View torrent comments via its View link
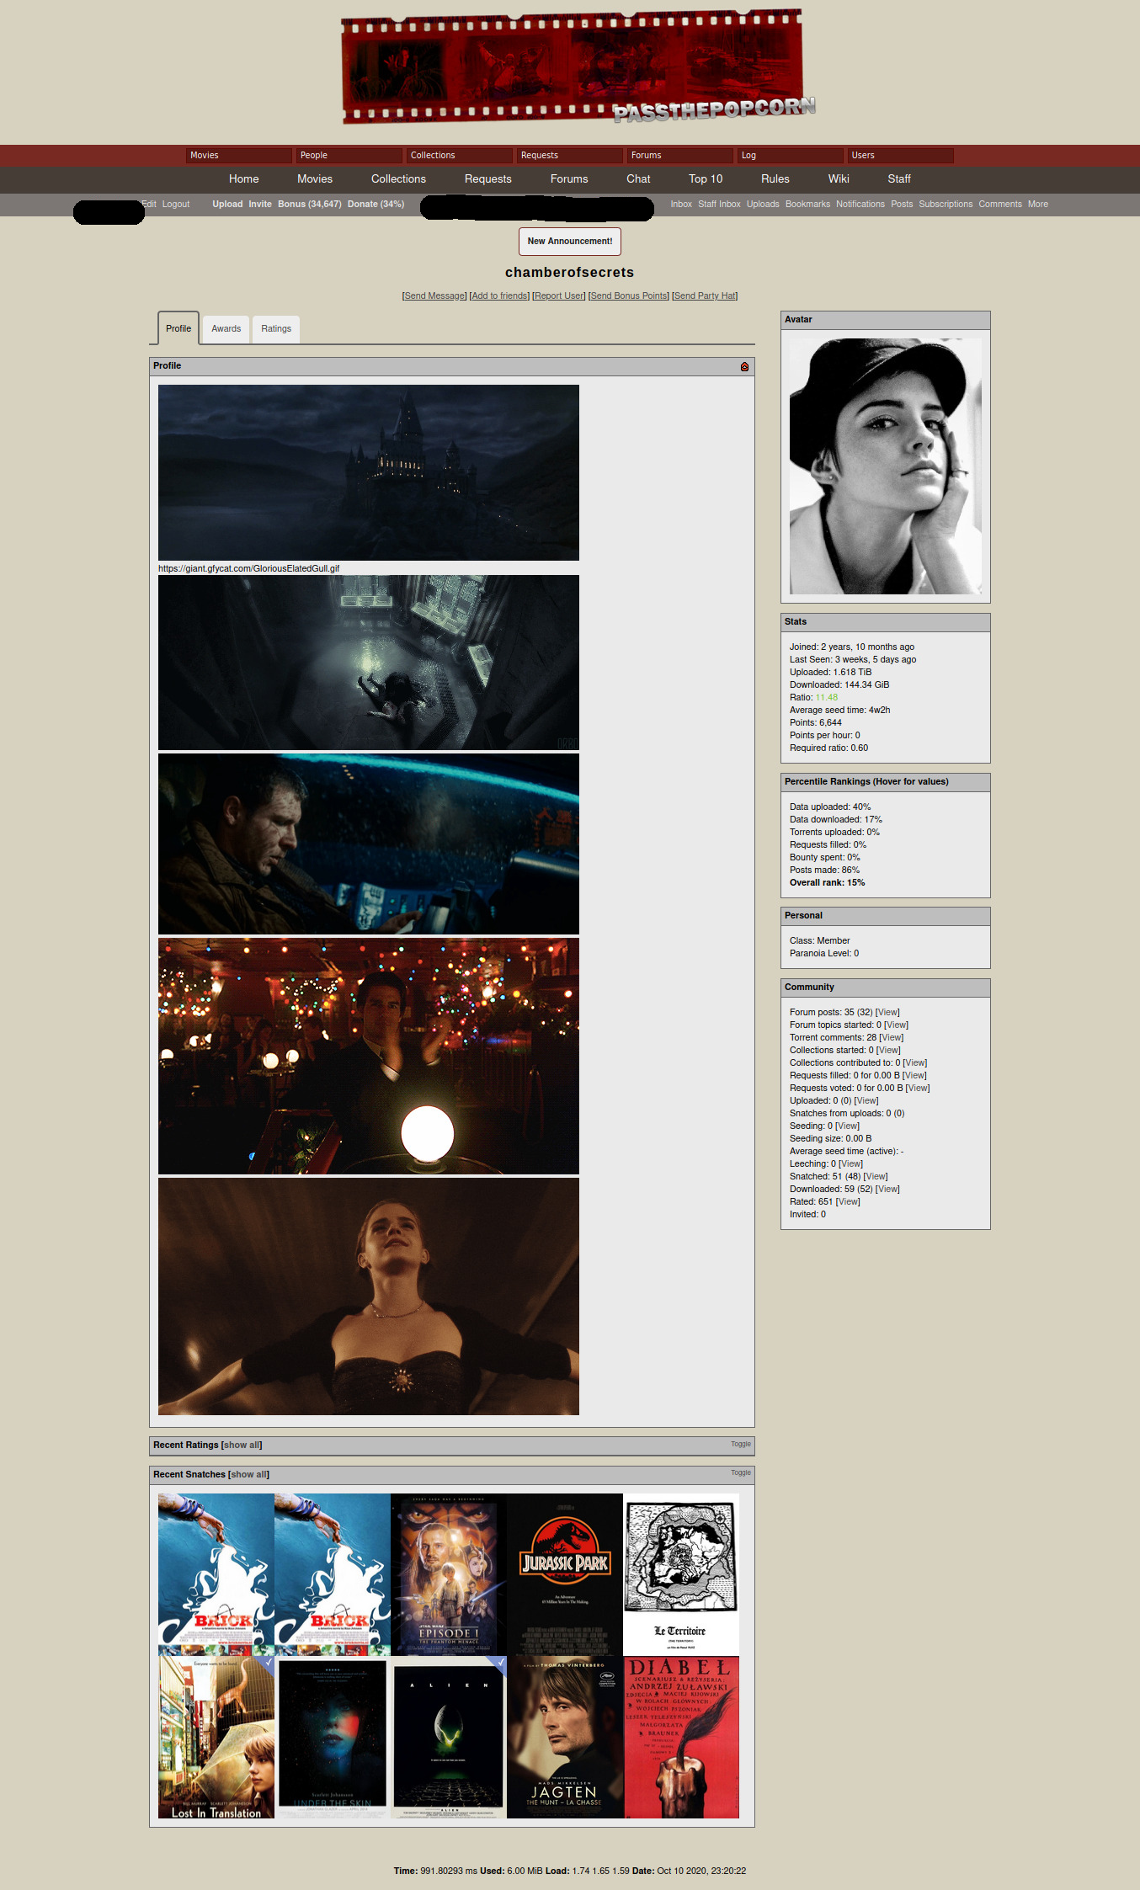The image size is (1140, 1890). click(x=892, y=1037)
